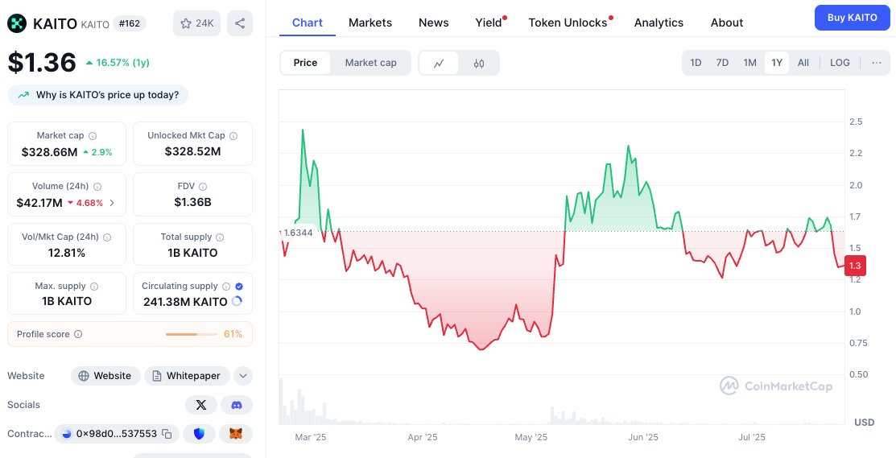Click the Profile score 61% bar

coord(192,334)
